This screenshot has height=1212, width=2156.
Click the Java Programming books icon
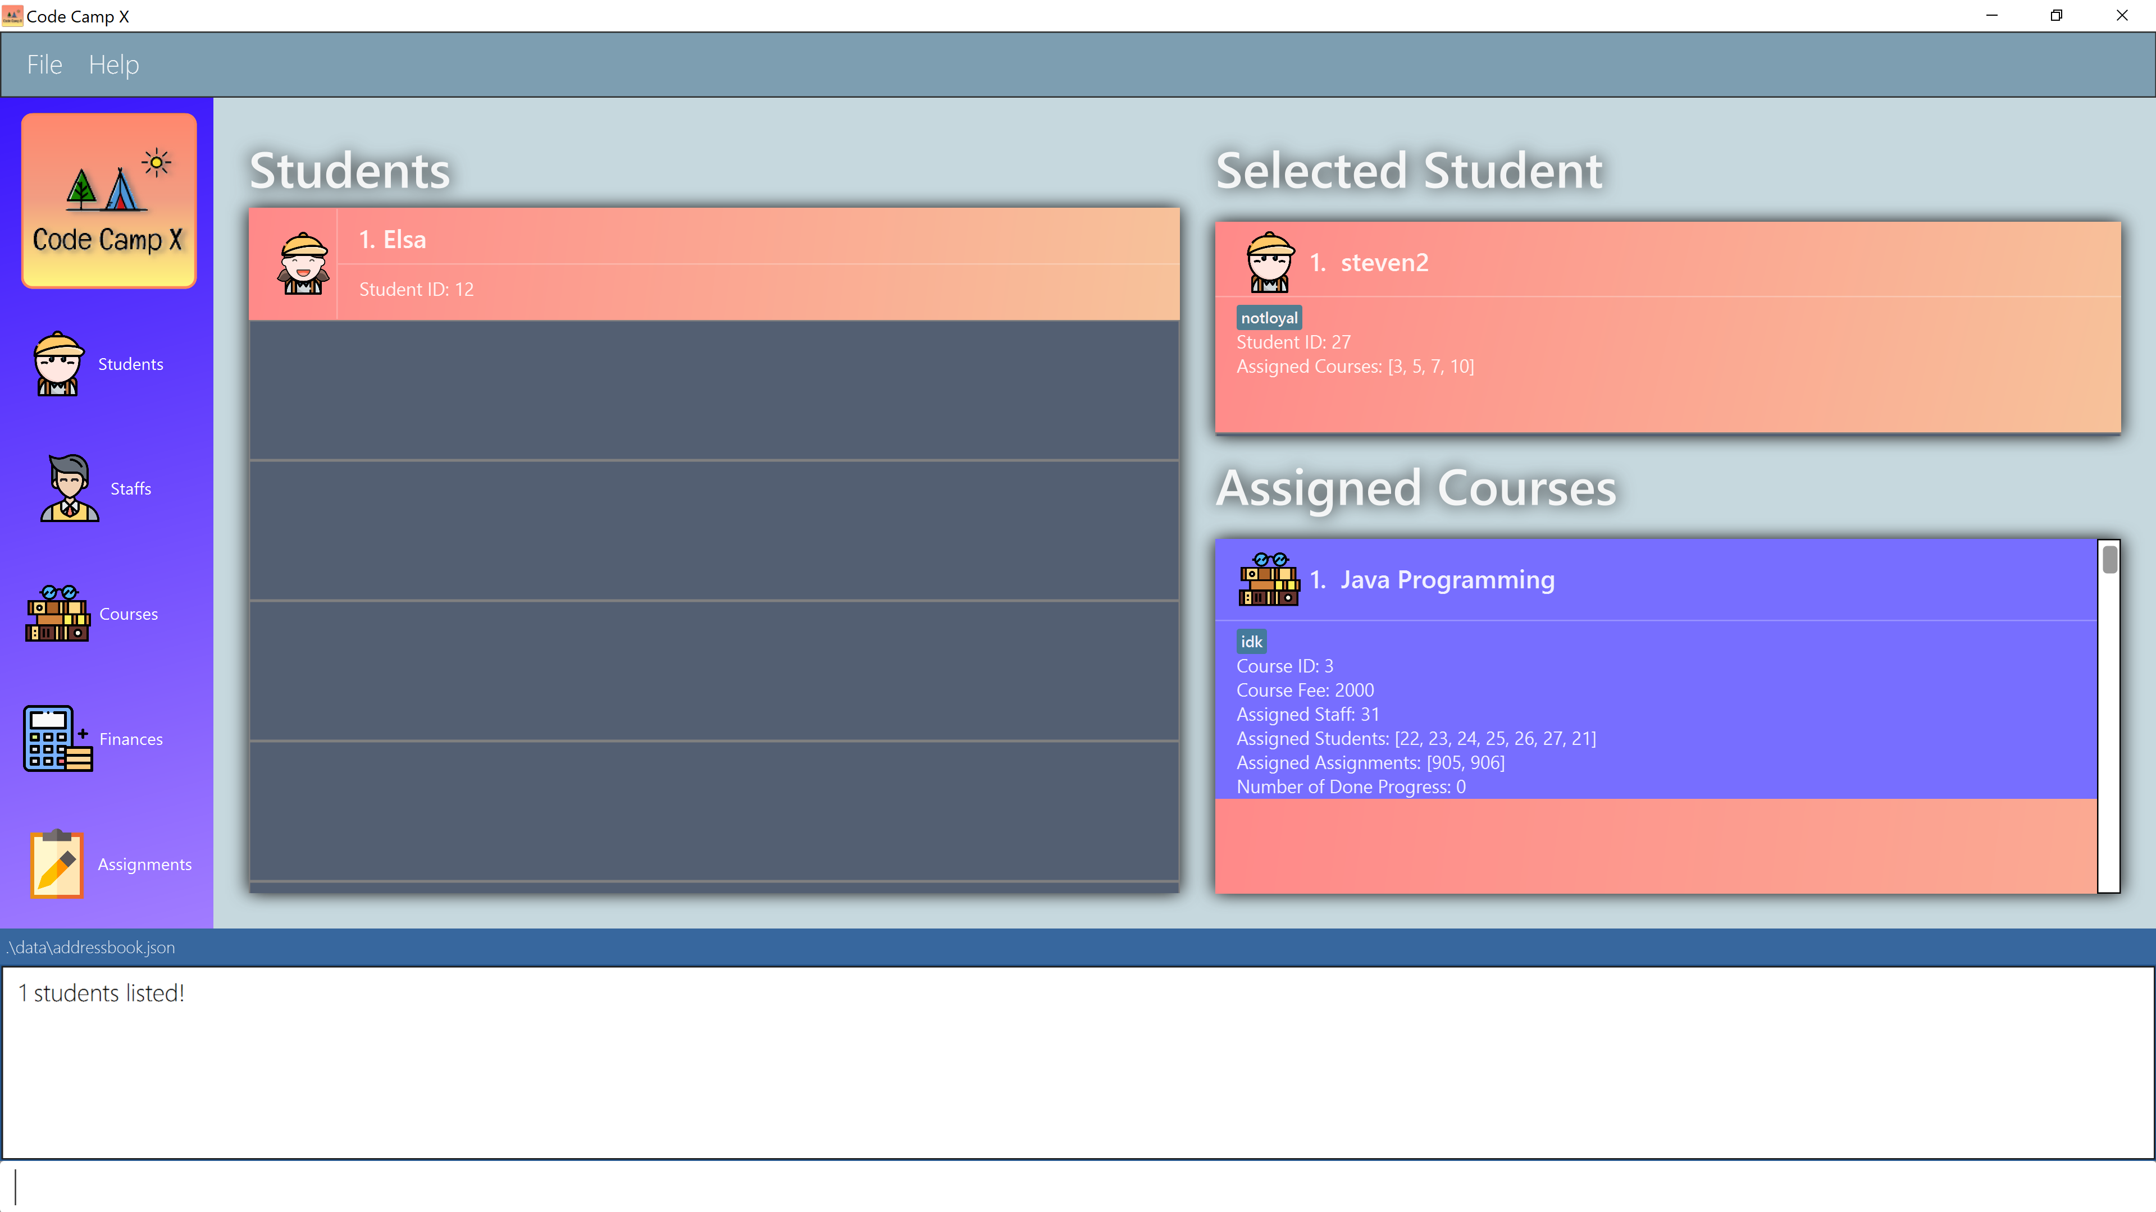pyautogui.click(x=1269, y=580)
